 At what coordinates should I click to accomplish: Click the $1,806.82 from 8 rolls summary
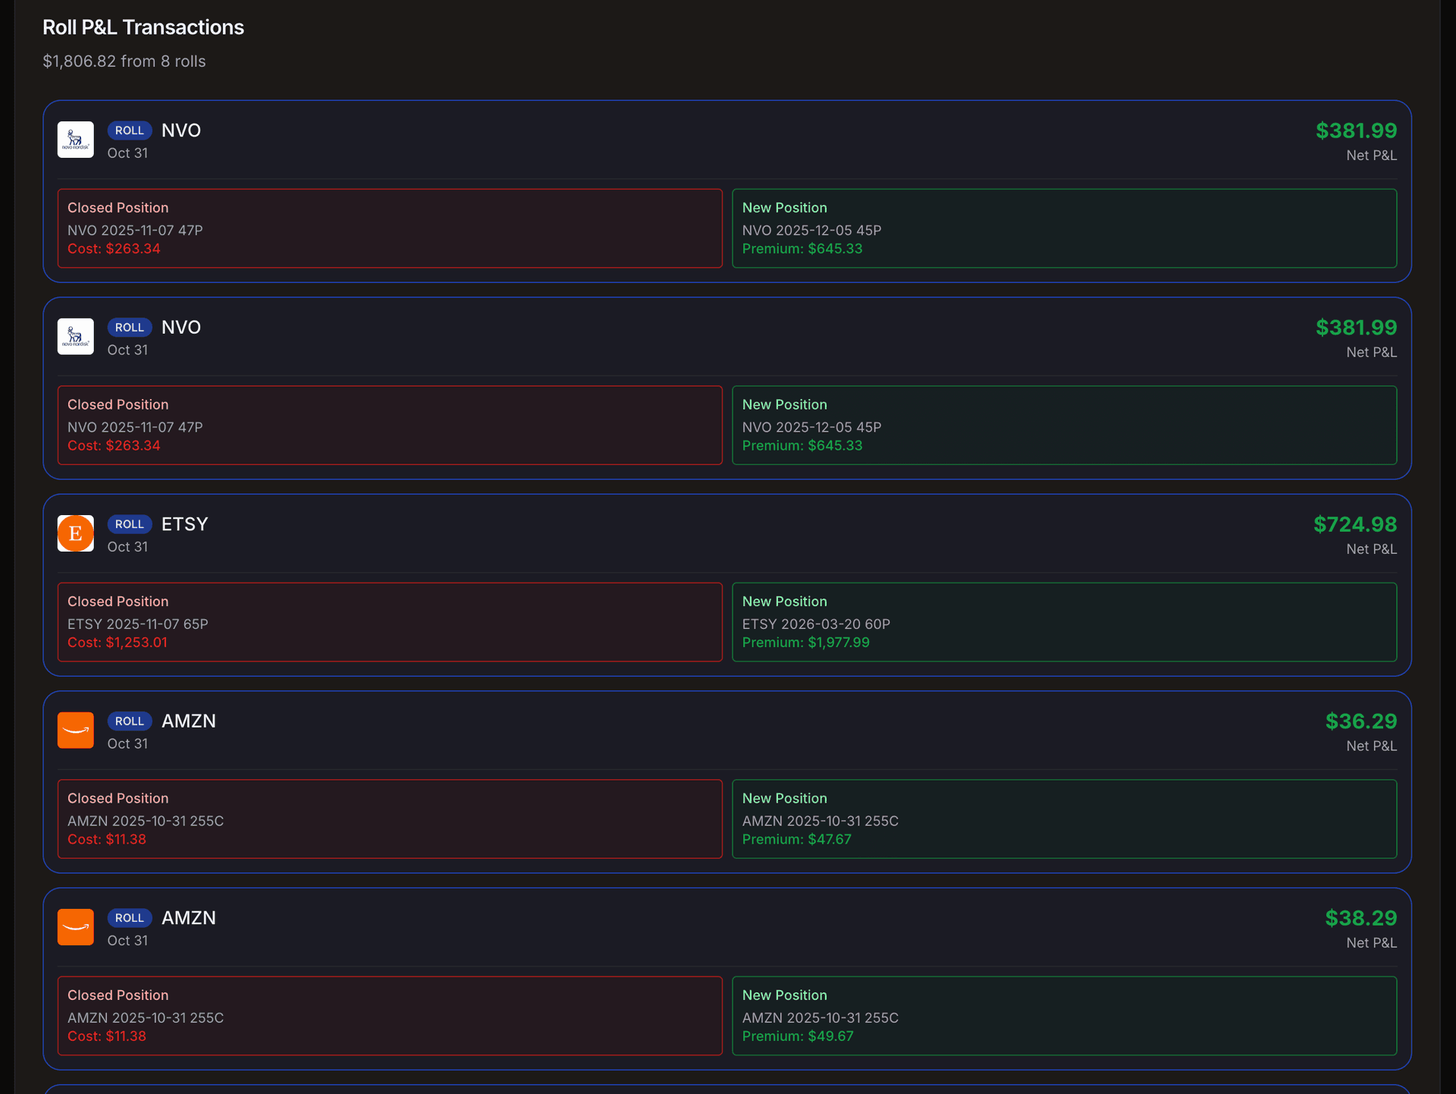124,61
